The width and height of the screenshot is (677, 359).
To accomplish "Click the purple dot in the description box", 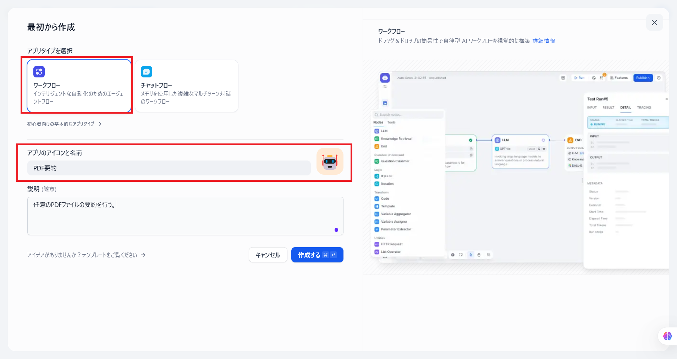I will click(x=336, y=230).
